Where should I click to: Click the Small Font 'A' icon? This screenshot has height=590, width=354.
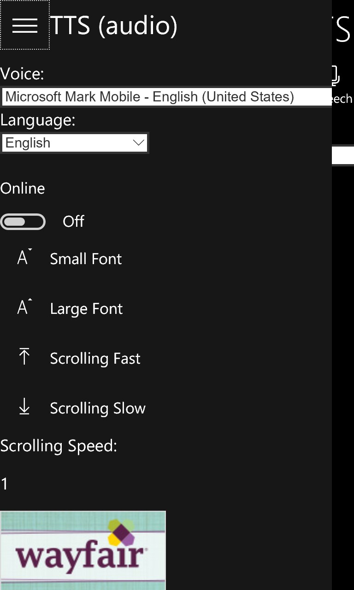24,257
